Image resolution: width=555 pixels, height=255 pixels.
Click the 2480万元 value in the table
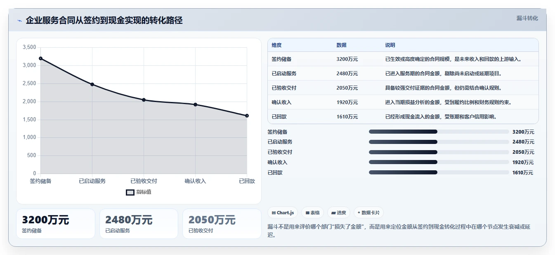(x=347, y=74)
